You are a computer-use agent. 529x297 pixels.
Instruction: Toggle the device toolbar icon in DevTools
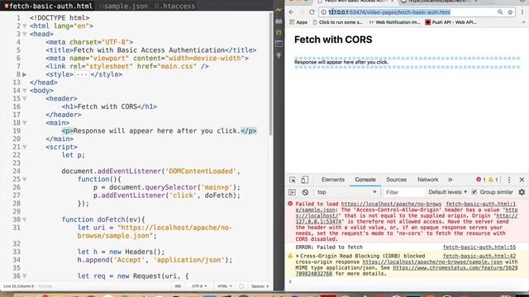point(304,180)
